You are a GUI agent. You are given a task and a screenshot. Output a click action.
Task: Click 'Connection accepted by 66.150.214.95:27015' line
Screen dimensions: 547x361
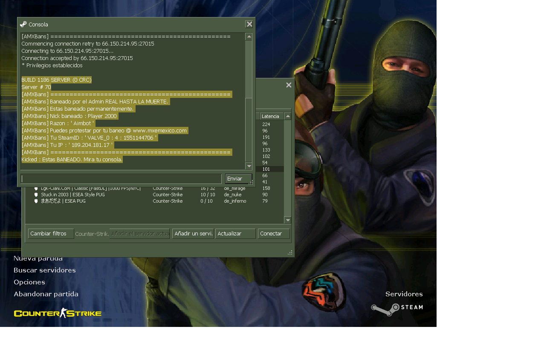click(77, 58)
